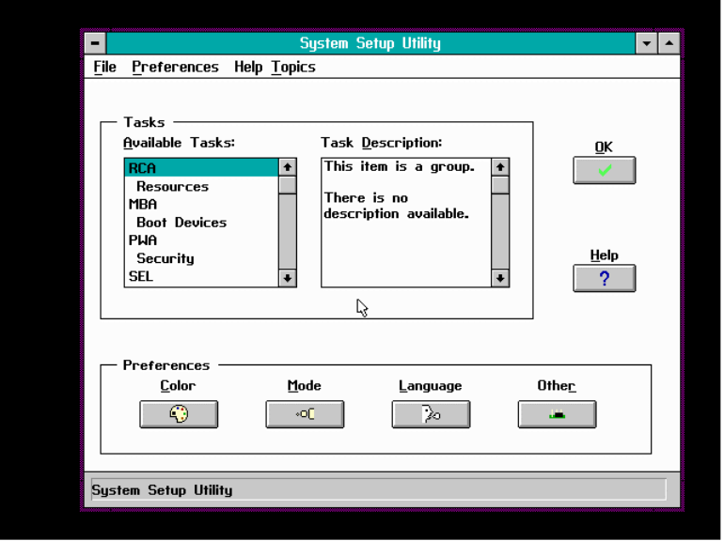Screen dimensions: 724x541
Task: Click the Language preference icon button
Action: click(431, 414)
